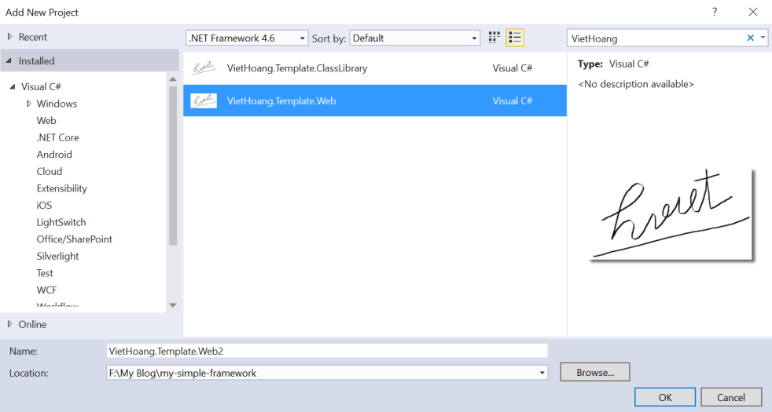Viewport: 772px width, 412px height.
Task: Click the signature preview image
Action: click(x=671, y=214)
